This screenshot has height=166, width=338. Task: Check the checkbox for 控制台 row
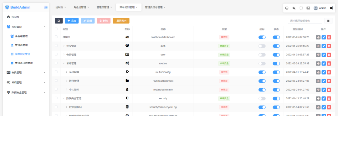click(x=56, y=37)
